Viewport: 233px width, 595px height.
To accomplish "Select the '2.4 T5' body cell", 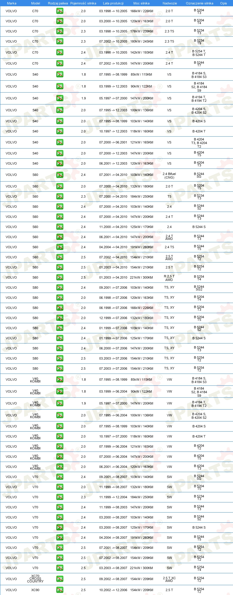I will [169, 247].
